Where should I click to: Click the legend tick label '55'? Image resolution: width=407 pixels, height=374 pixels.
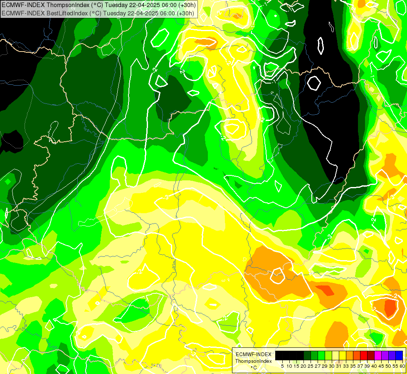coord(395,366)
